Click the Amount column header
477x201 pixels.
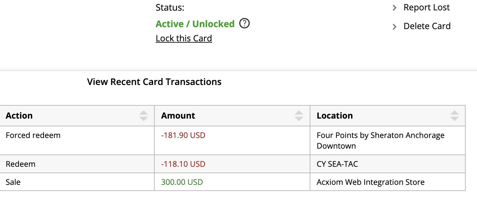click(x=232, y=116)
